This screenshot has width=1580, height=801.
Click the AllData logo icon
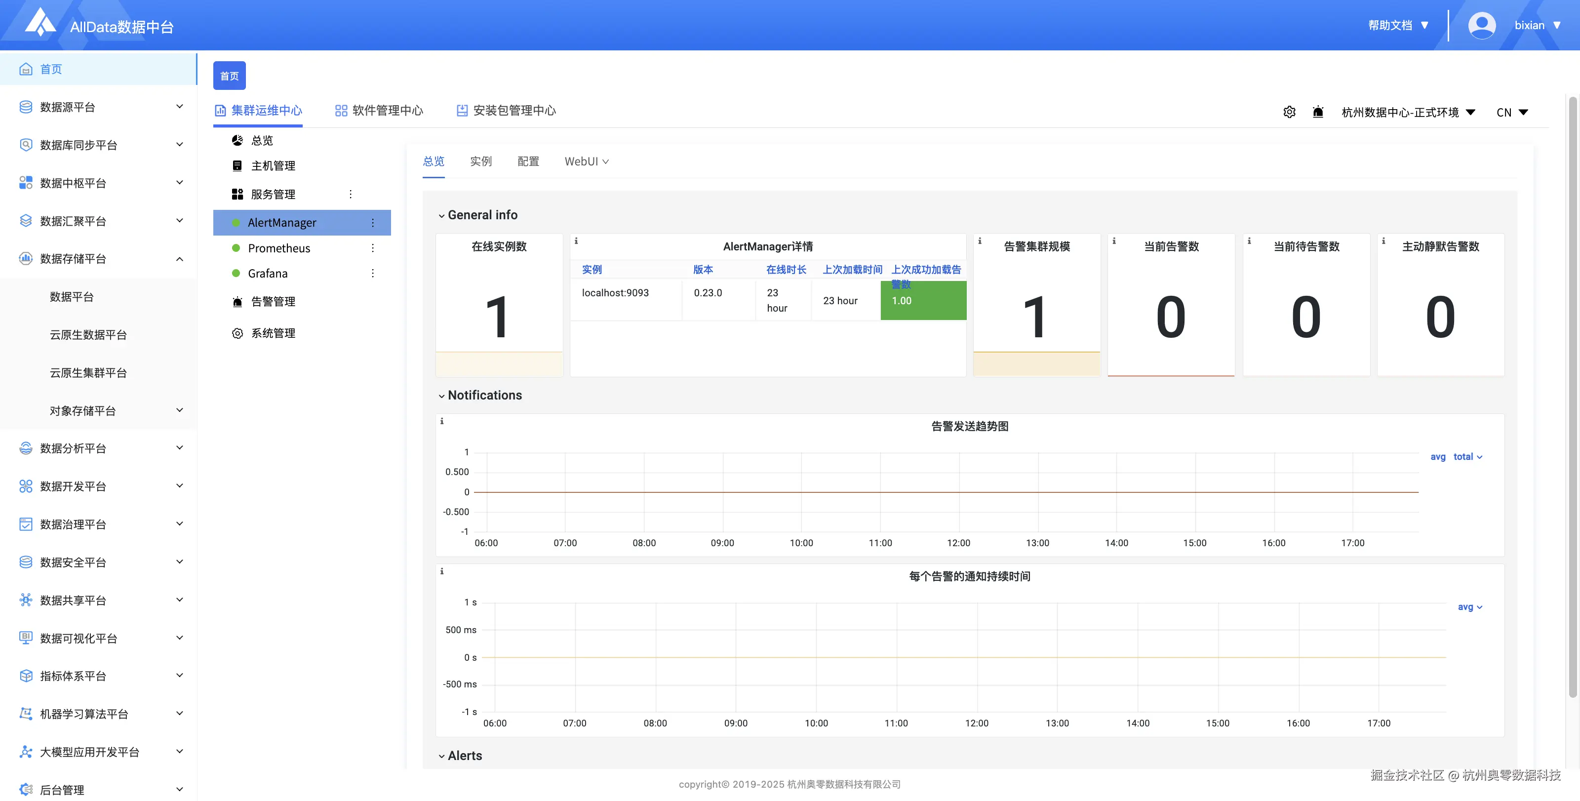pyautogui.click(x=40, y=22)
